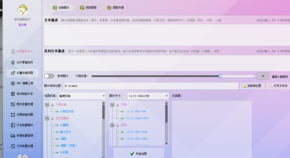Collapse the 艺术绘画类 tree node

click(x=47, y=118)
